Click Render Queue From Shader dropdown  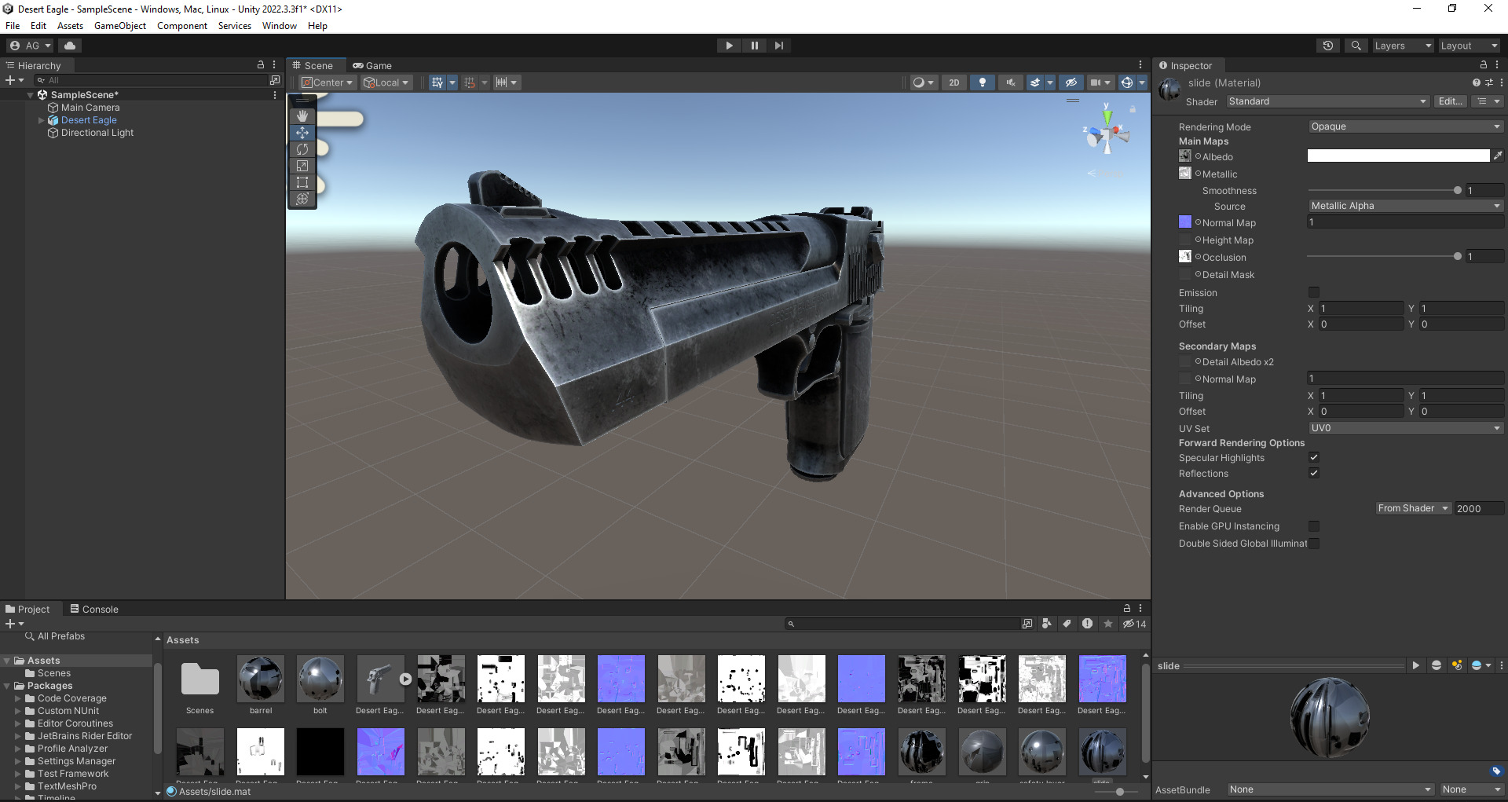1413,508
